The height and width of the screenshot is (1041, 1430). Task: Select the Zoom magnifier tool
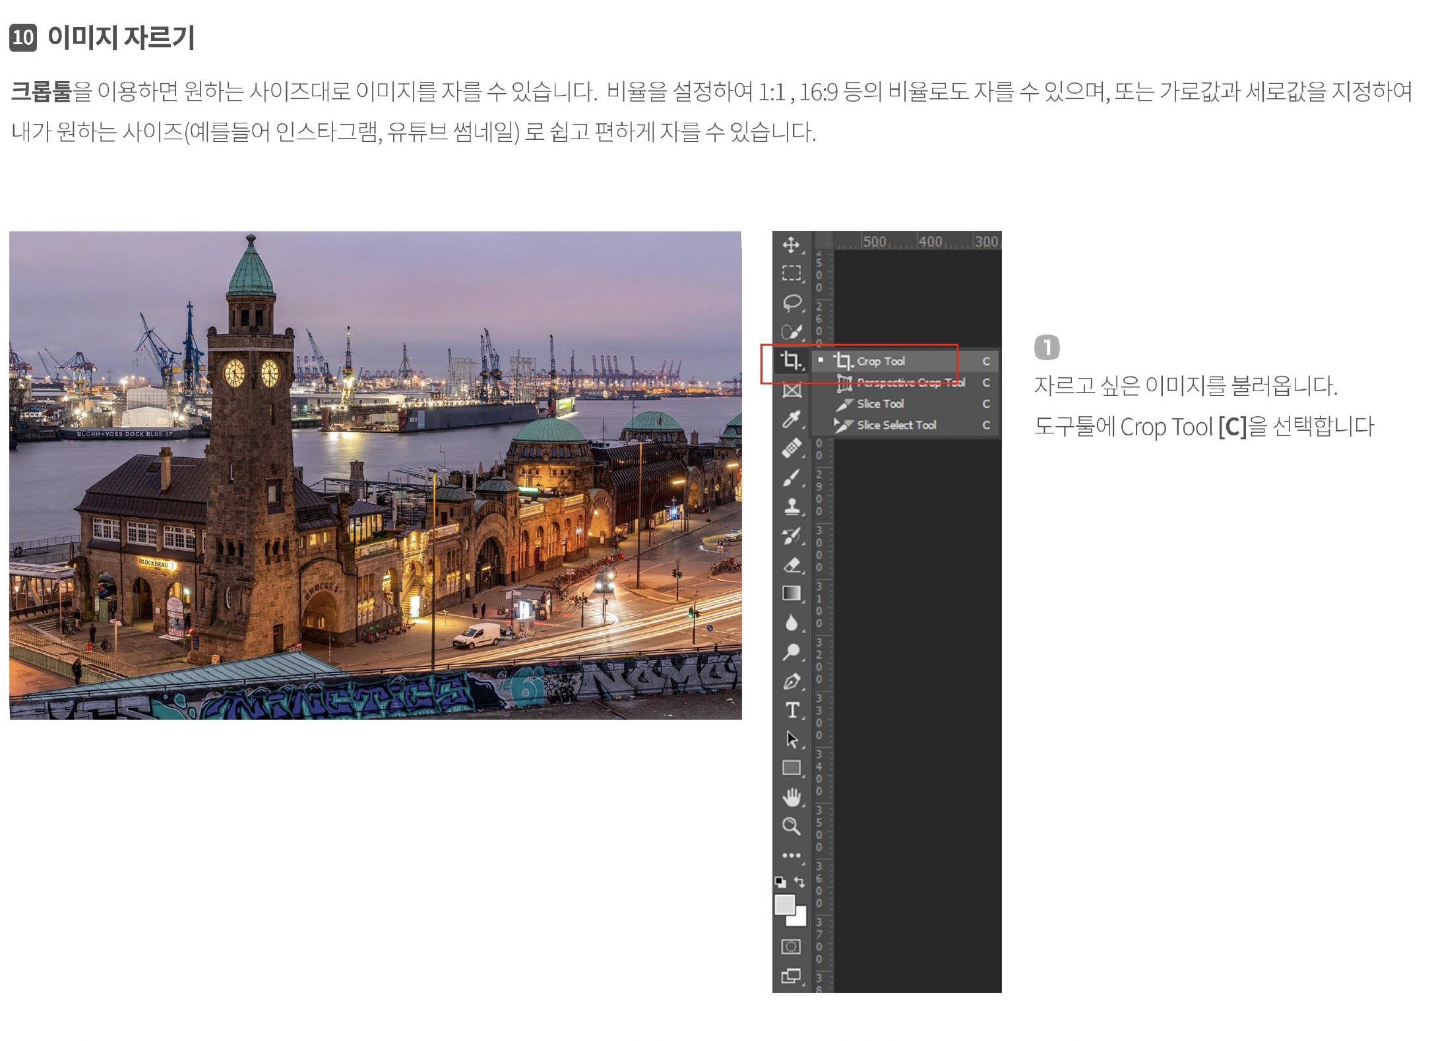tap(791, 826)
